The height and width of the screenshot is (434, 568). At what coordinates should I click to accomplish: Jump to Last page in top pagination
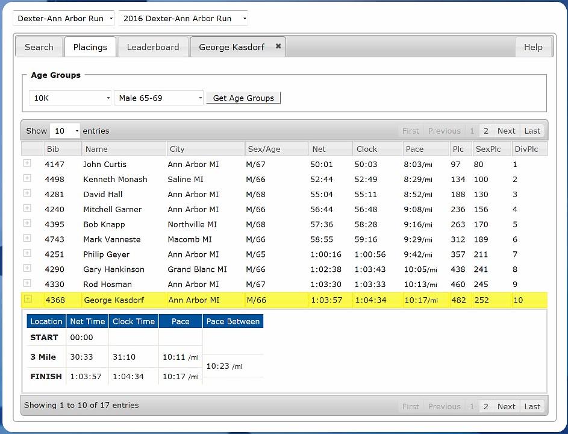(x=532, y=131)
